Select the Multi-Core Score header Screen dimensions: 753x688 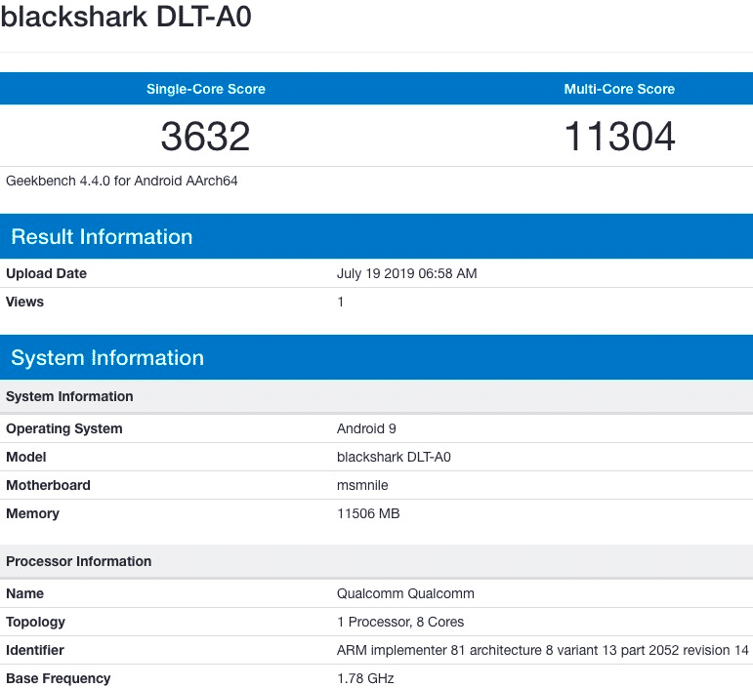619,89
